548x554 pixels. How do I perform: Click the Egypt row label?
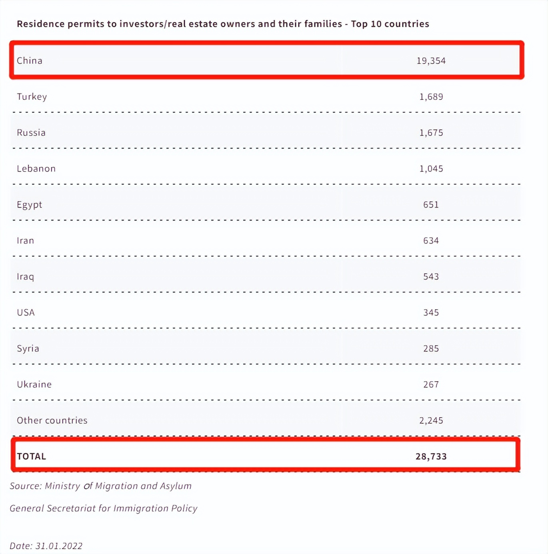[x=30, y=205]
